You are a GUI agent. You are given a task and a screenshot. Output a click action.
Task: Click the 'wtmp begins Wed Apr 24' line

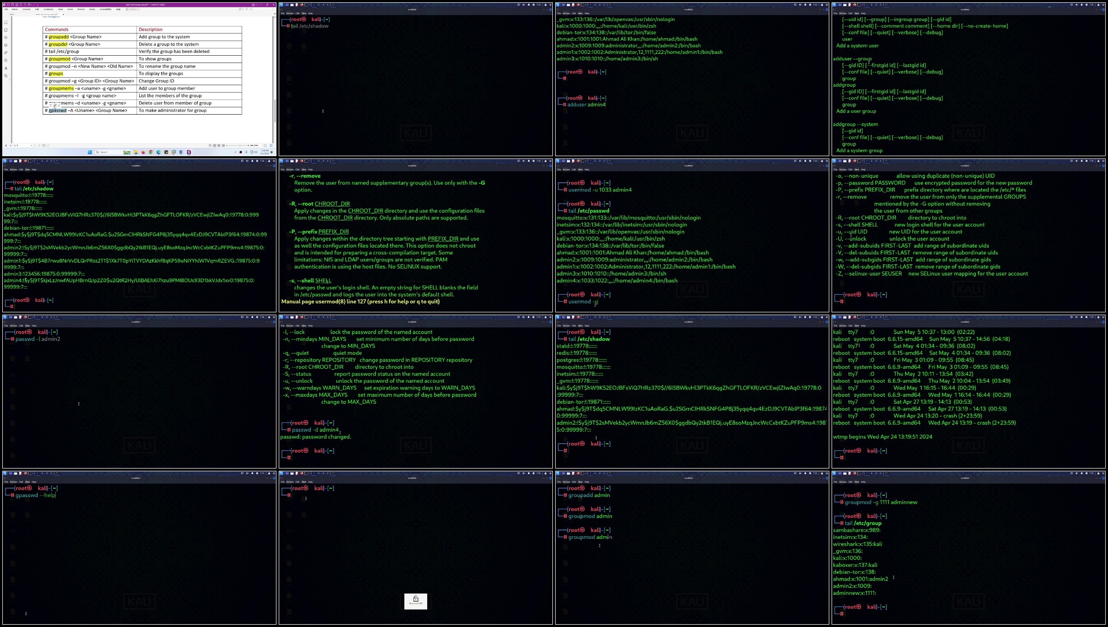[x=882, y=437]
